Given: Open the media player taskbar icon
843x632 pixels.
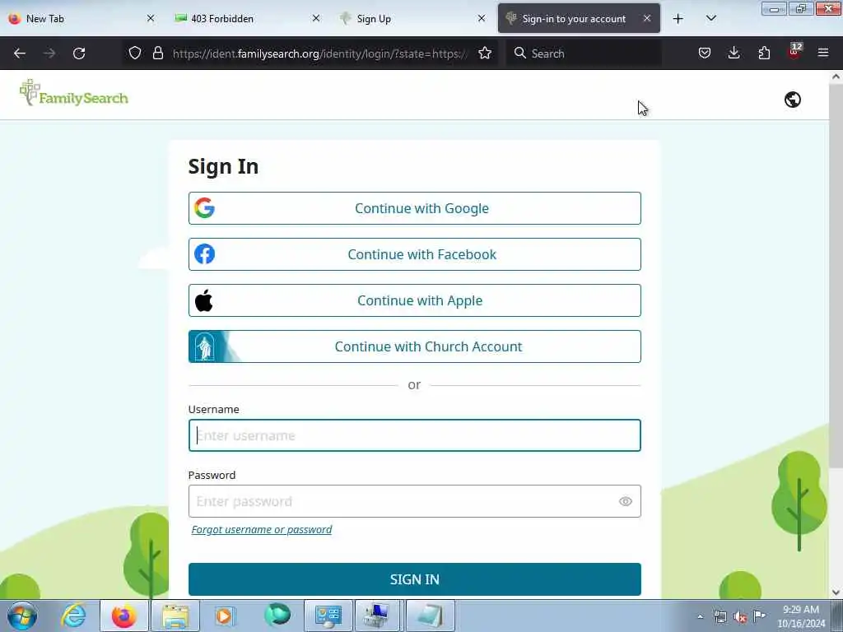Looking at the screenshot, I should click(224, 616).
